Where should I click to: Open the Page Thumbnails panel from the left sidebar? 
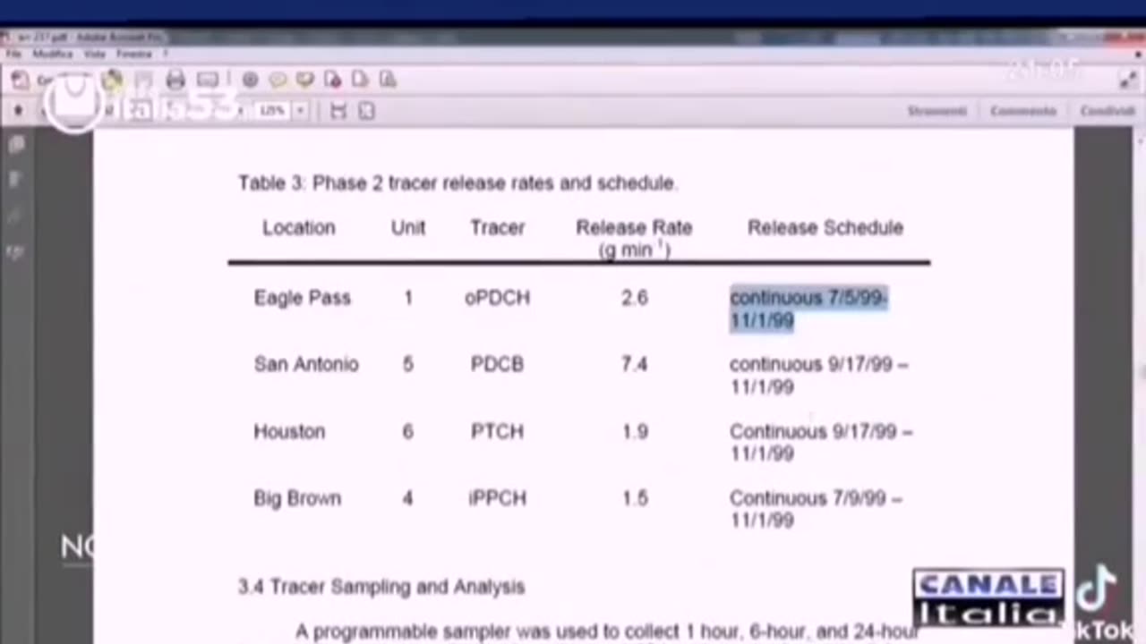[x=15, y=144]
